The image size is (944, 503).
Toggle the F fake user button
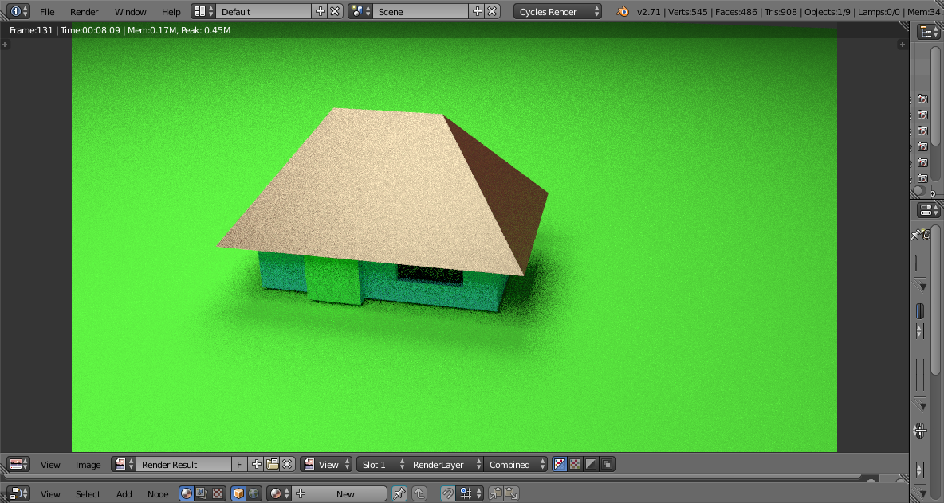click(x=240, y=465)
